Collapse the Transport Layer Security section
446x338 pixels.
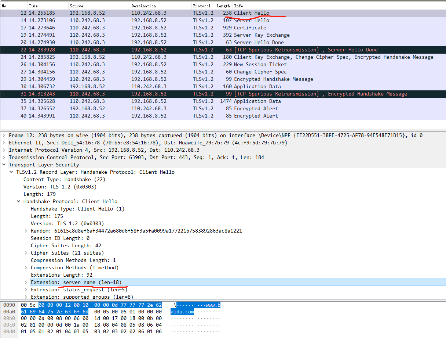tap(4, 165)
